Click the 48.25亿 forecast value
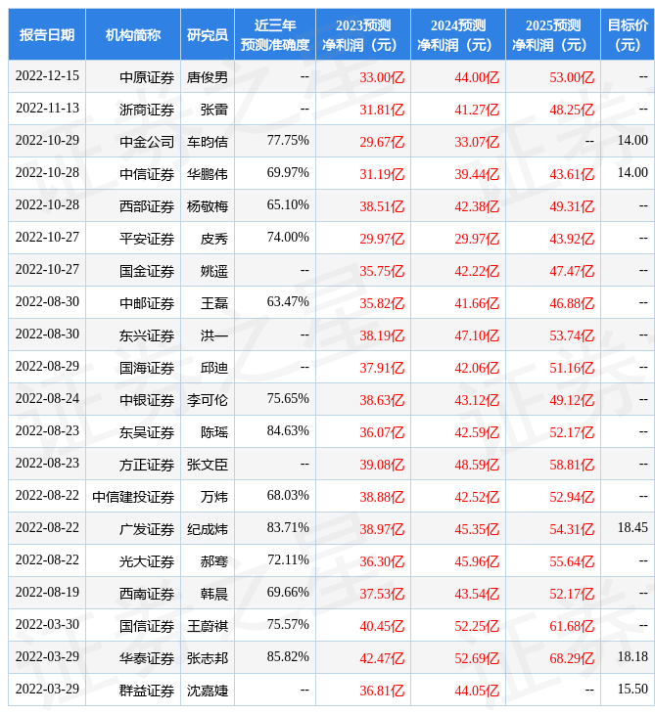The image size is (655, 714). (x=572, y=110)
